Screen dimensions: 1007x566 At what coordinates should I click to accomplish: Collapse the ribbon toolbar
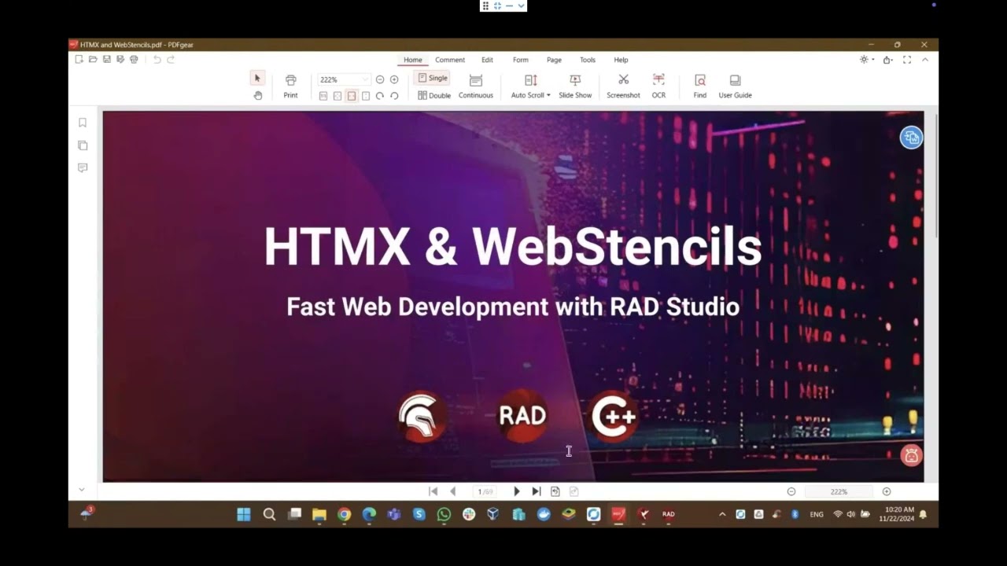point(925,60)
